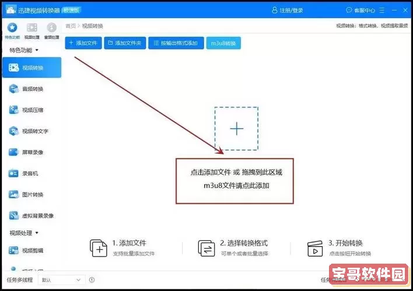The image size is (413, 291).
Task: Click the 2. 选择转换格式 step icon
Action: click(206, 248)
